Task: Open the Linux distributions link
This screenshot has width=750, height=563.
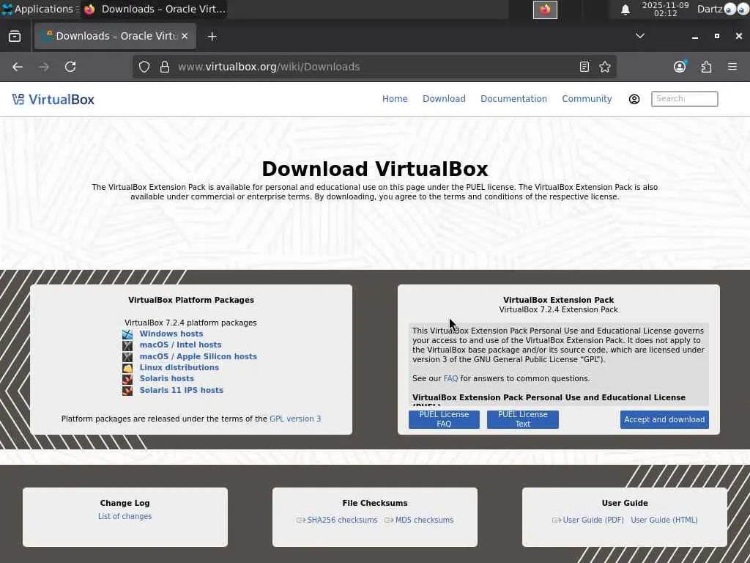Action: click(179, 367)
